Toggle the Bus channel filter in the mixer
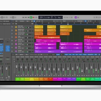Viewport: 101px width, 101px height. 77,54
